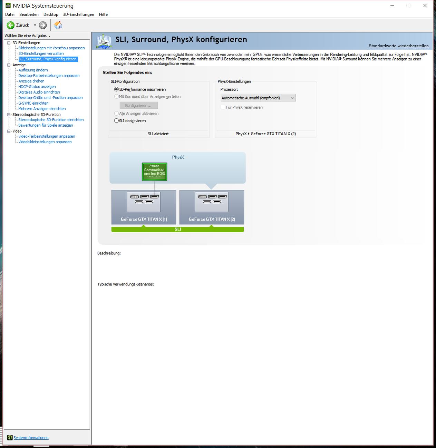
Task: Click the forward arrow toolbar icon
Action: (x=43, y=25)
